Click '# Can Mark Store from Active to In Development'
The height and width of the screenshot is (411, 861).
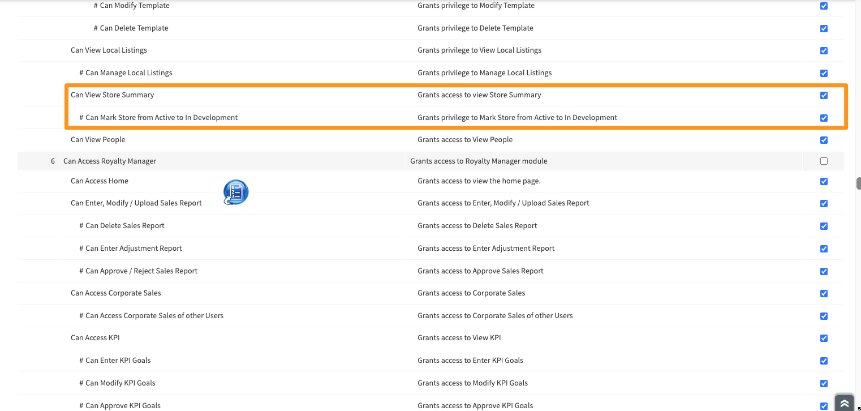point(158,118)
